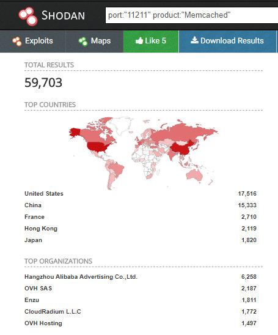
Task: Select the OVH Hosting organization filter
Action: pos(43,323)
